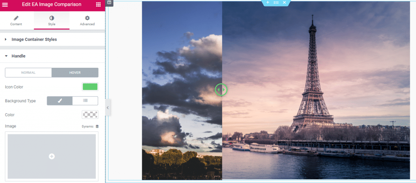
Task: Open the widgets grid icon
Action: [98, 4]
